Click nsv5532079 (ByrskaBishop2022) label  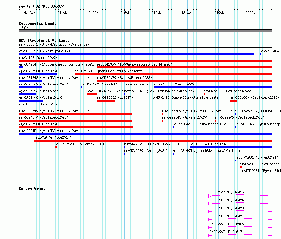click(x=124, y=78)
